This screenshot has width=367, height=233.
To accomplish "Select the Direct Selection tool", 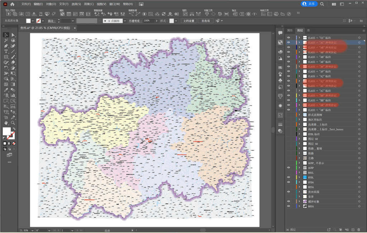I will tap(13, 35).
